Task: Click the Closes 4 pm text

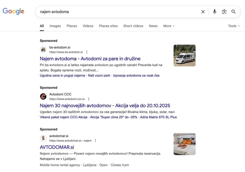Action: (120, 165)
